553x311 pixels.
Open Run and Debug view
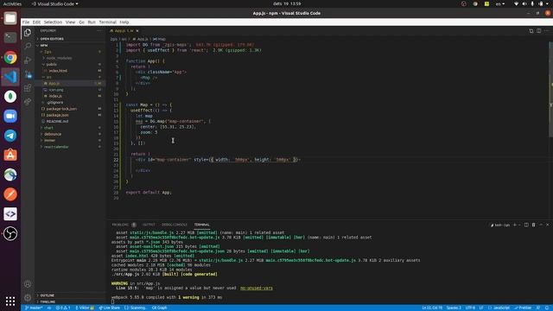pyautogui.click(x=28, y=60)
